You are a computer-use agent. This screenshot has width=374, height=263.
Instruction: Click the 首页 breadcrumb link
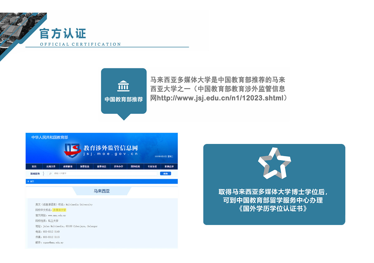click(x=32, y=181)
